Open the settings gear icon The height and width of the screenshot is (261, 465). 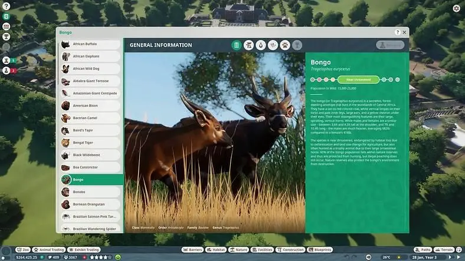point(456,8)
